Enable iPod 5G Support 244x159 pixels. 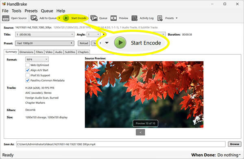[x=28, y=75]
